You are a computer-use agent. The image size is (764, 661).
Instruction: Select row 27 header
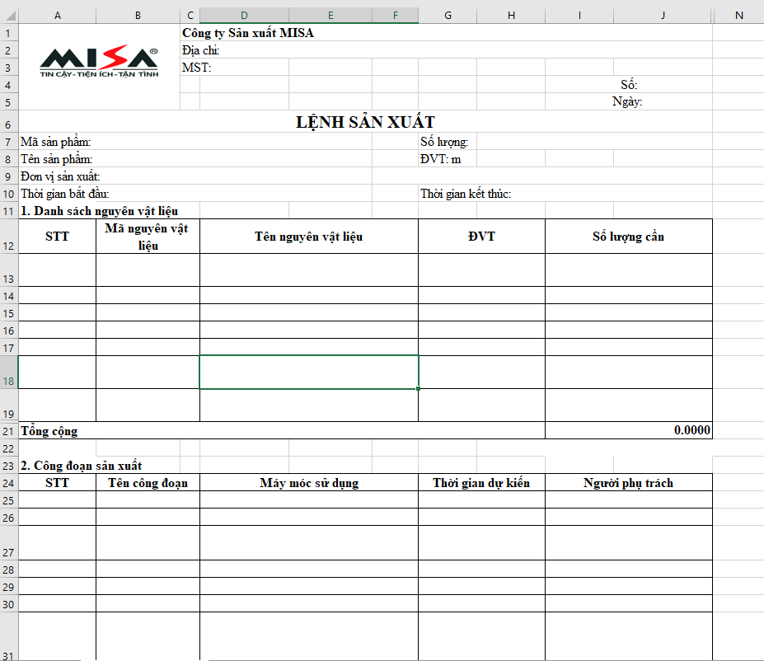click(9, 543)
